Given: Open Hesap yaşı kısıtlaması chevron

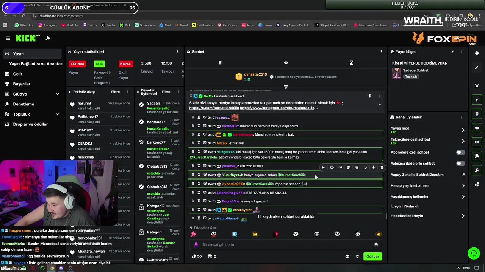Looking at the screenshot, I should [x=463, y=186].
